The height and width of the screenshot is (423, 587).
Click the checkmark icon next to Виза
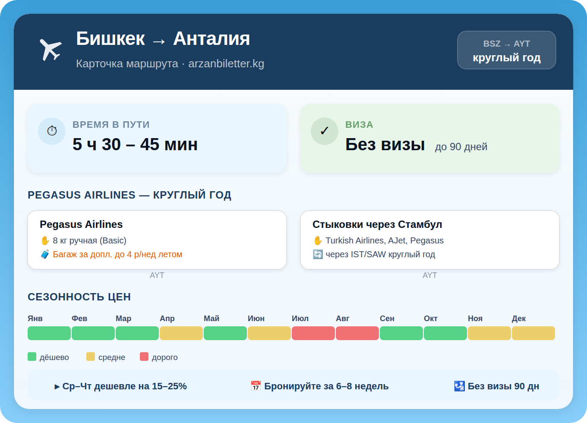coord(325,131)
